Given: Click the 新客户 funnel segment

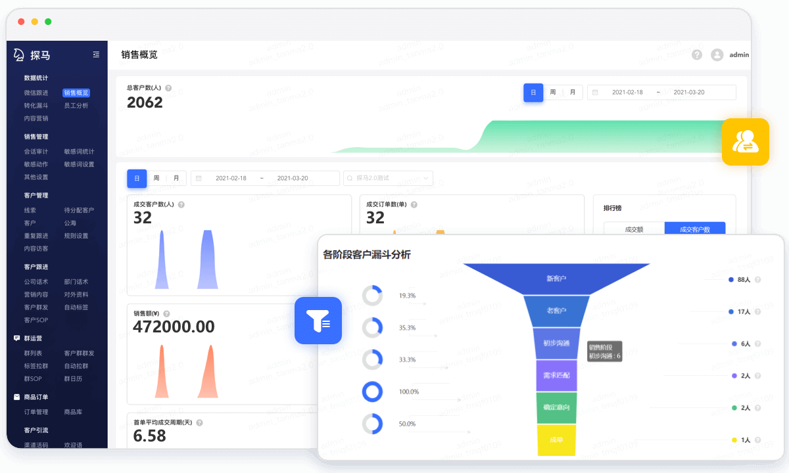Looking at the screenshot, I should [x=556, y=279].
